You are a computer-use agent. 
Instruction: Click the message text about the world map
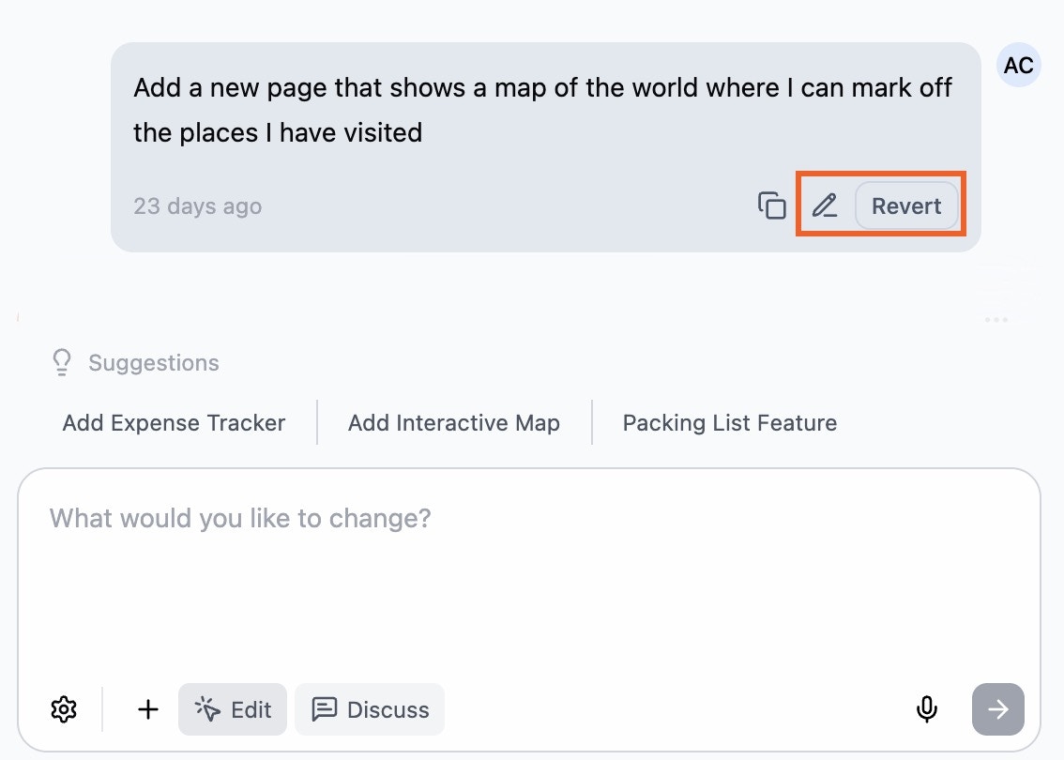[543, 110]
